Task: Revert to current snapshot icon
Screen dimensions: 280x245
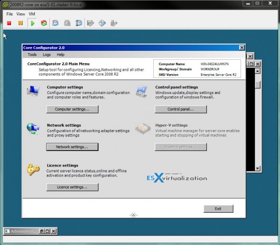Action: pyautogui.click(x=67, y=23)
